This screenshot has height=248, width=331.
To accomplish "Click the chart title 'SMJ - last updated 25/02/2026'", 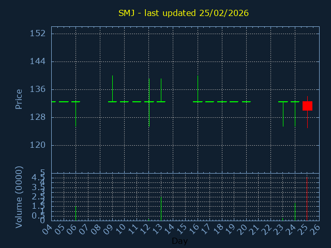I will 183,13.
